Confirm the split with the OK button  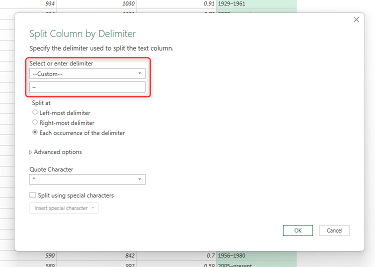pyautogui.click(x=297, y=230)
